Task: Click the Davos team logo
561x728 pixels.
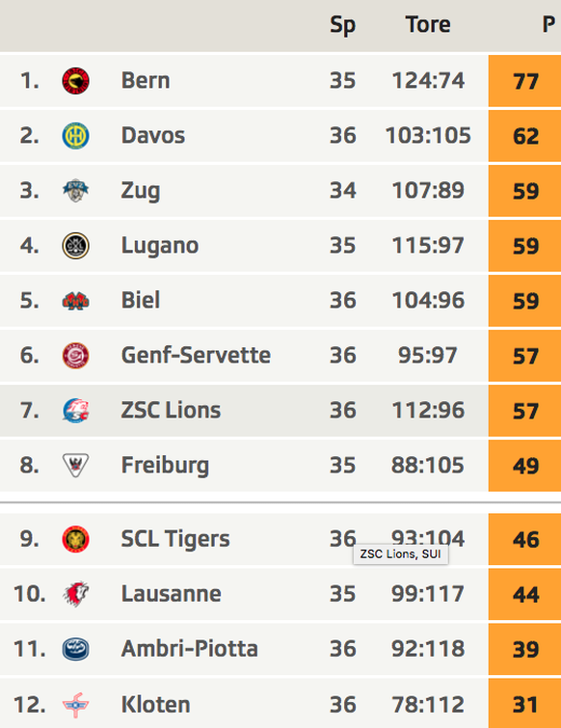Action: [x=75, y=136]
